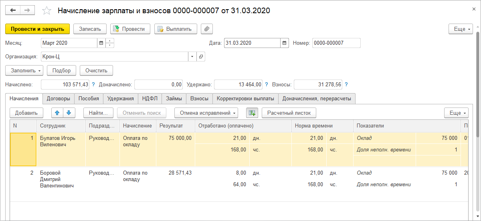The width and height of the screenshot is (481, 221).
Task: Add document to favorites star
Action: (47, 11)
